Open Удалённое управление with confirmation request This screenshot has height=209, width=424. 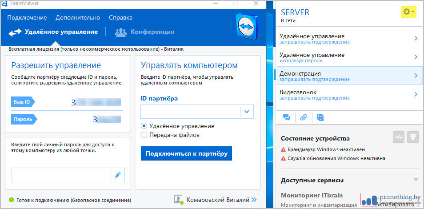point(349,39)
